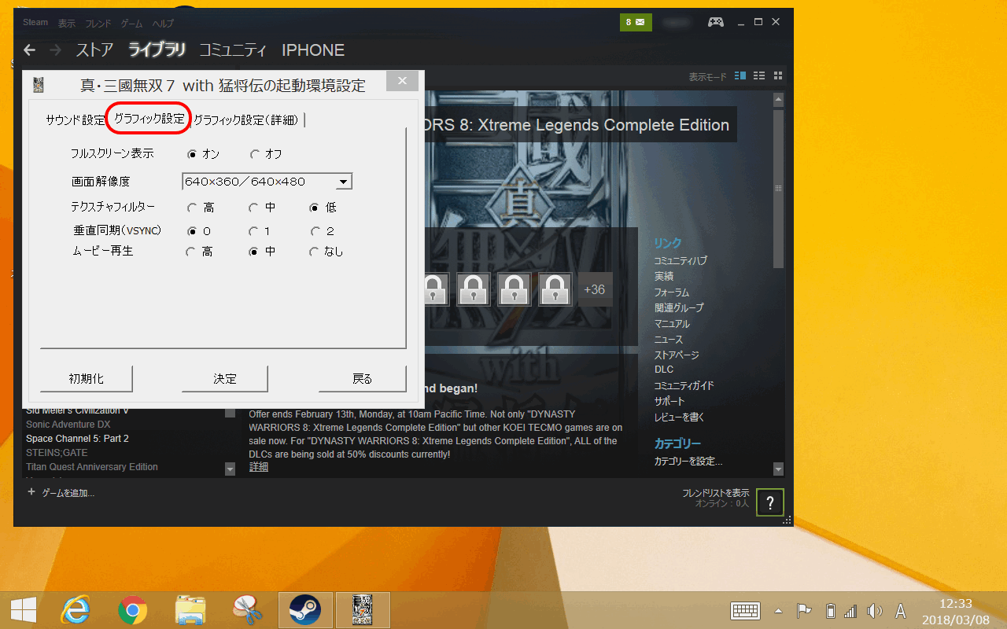Open Google Chrome from the taskbar
The height and width of the screenshot is (629, 1007).
point(133,609)
